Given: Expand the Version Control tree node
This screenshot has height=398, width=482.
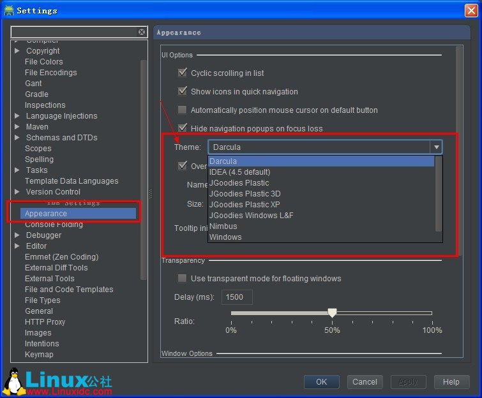Looking at the screenshot, I should point(17,192).
